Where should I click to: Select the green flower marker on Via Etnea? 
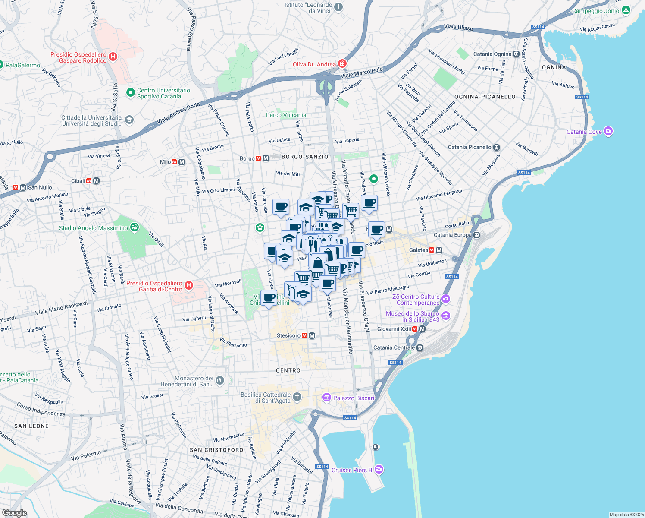coord(260,227)
